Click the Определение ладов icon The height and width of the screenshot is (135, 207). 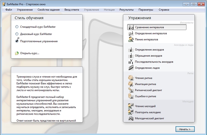pyautogui.click(x=131, y=68)
